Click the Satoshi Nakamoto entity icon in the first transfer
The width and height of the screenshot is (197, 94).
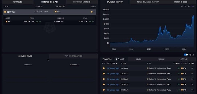(x=148, y=68)
